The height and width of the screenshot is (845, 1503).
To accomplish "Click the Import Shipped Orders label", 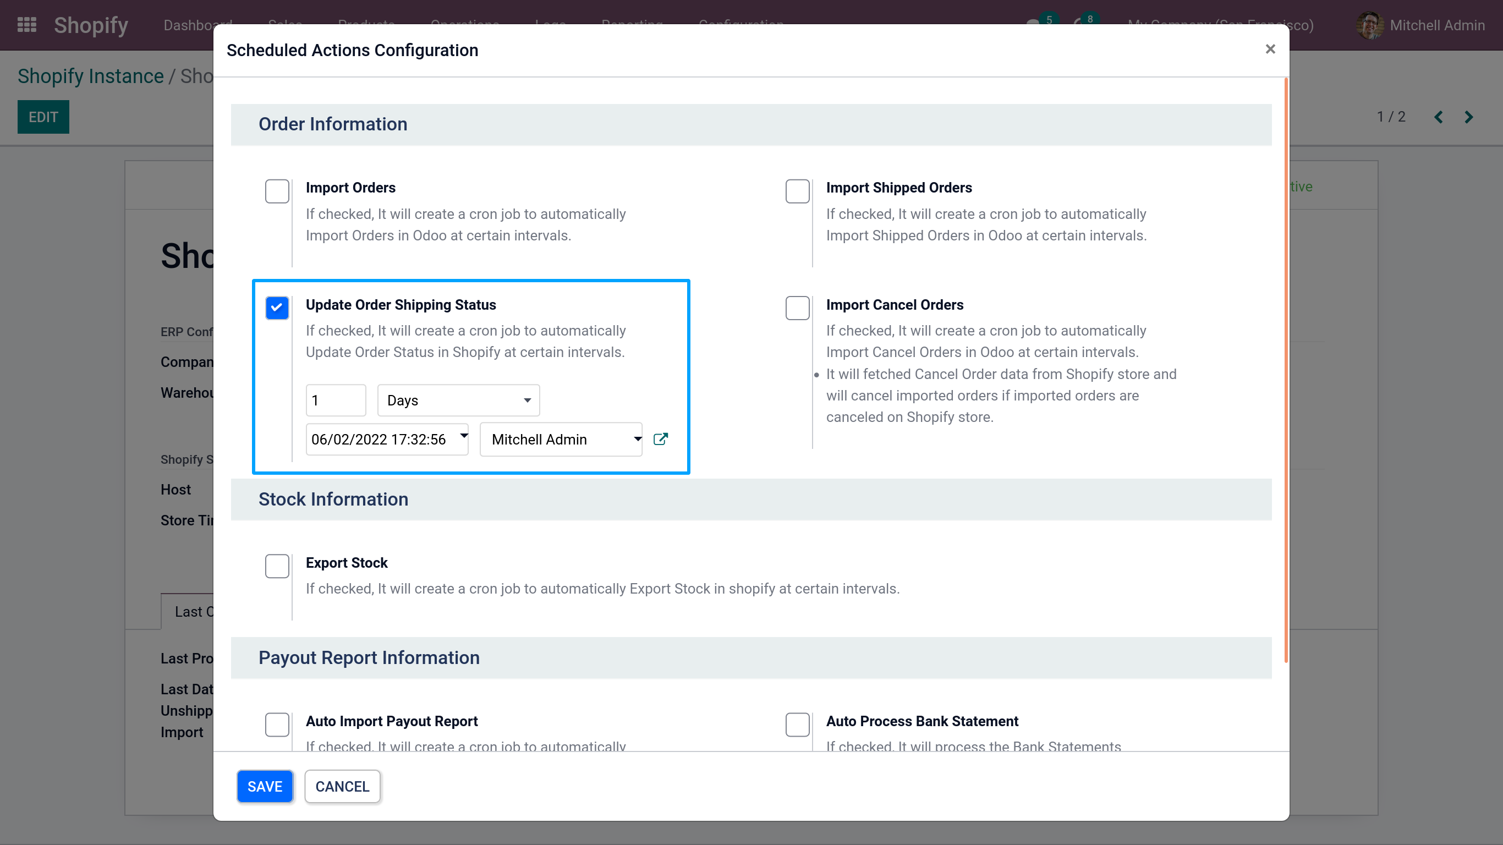I will click(x=898, y=188).
